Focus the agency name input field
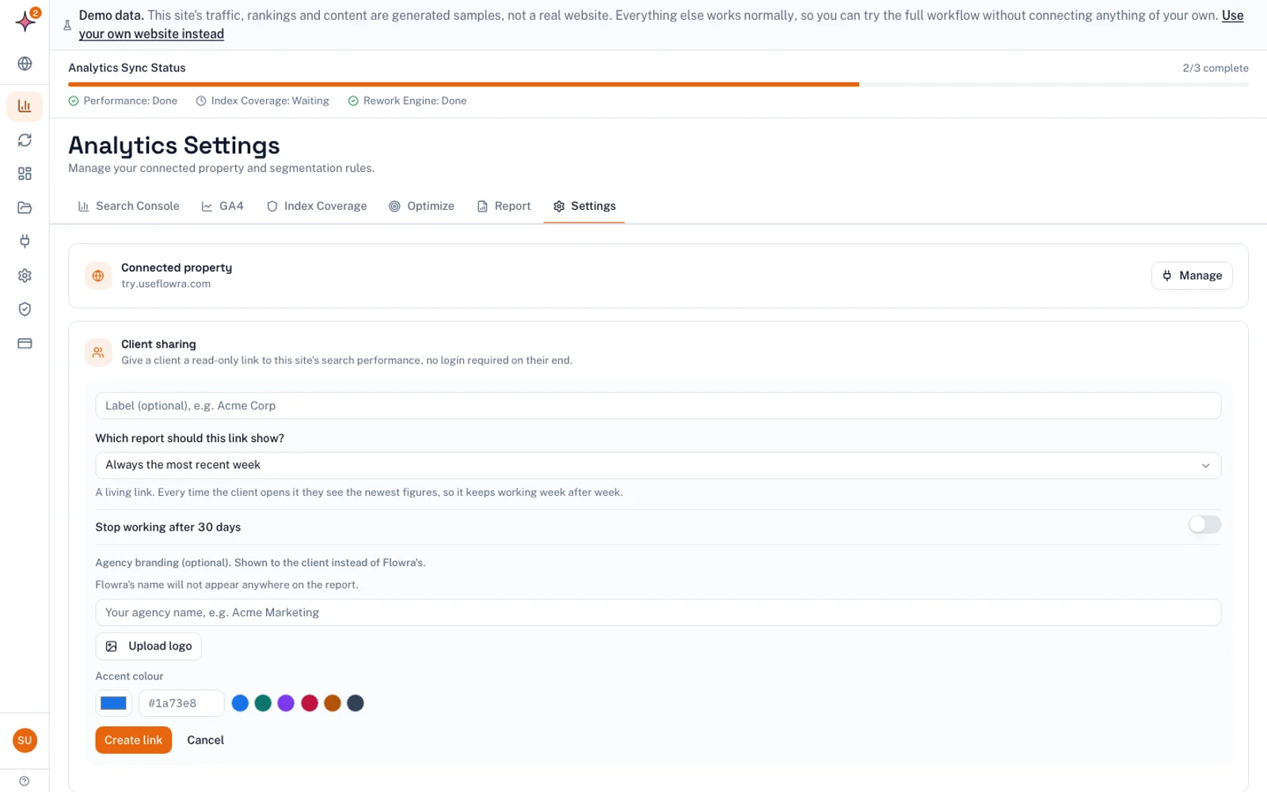 click(x=658, y=612)
